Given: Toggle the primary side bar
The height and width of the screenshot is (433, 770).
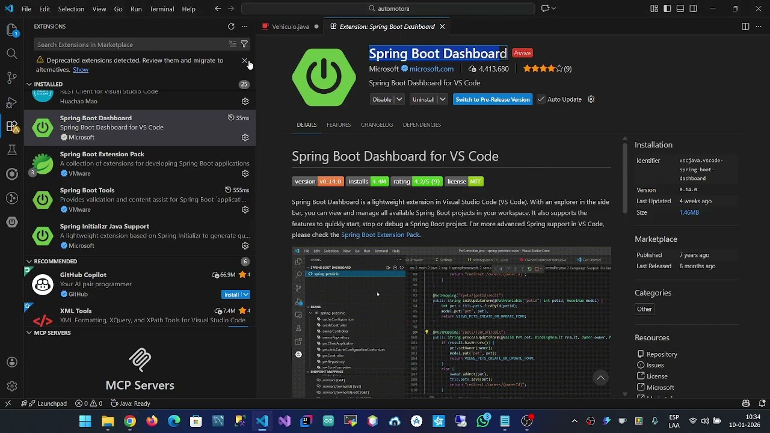Looking at the screenshot, I should tap(667, 9).
